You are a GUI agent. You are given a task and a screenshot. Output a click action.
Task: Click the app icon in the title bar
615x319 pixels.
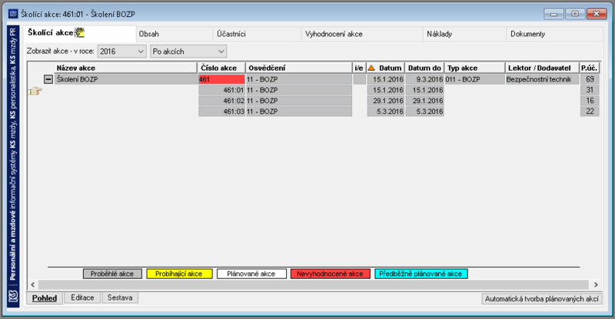13,14
